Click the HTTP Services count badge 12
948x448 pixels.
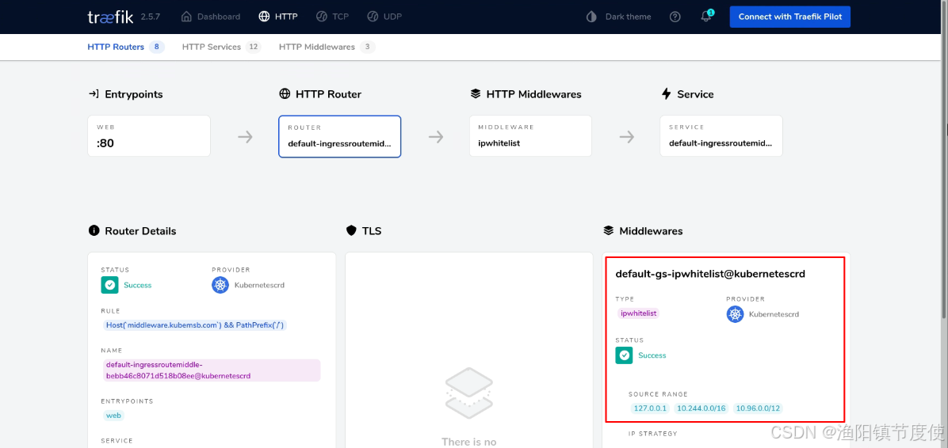[254, 47]
